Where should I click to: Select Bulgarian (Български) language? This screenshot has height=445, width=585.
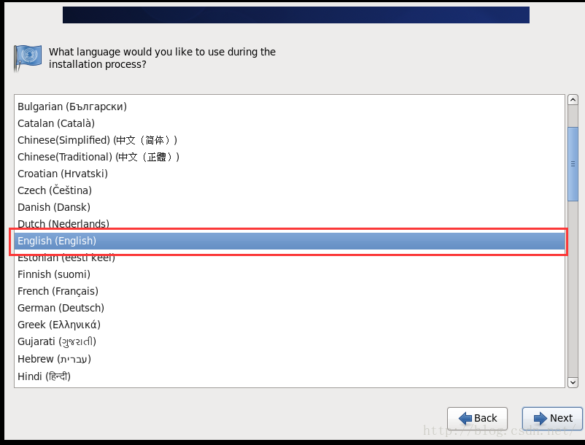click(290, 107)
